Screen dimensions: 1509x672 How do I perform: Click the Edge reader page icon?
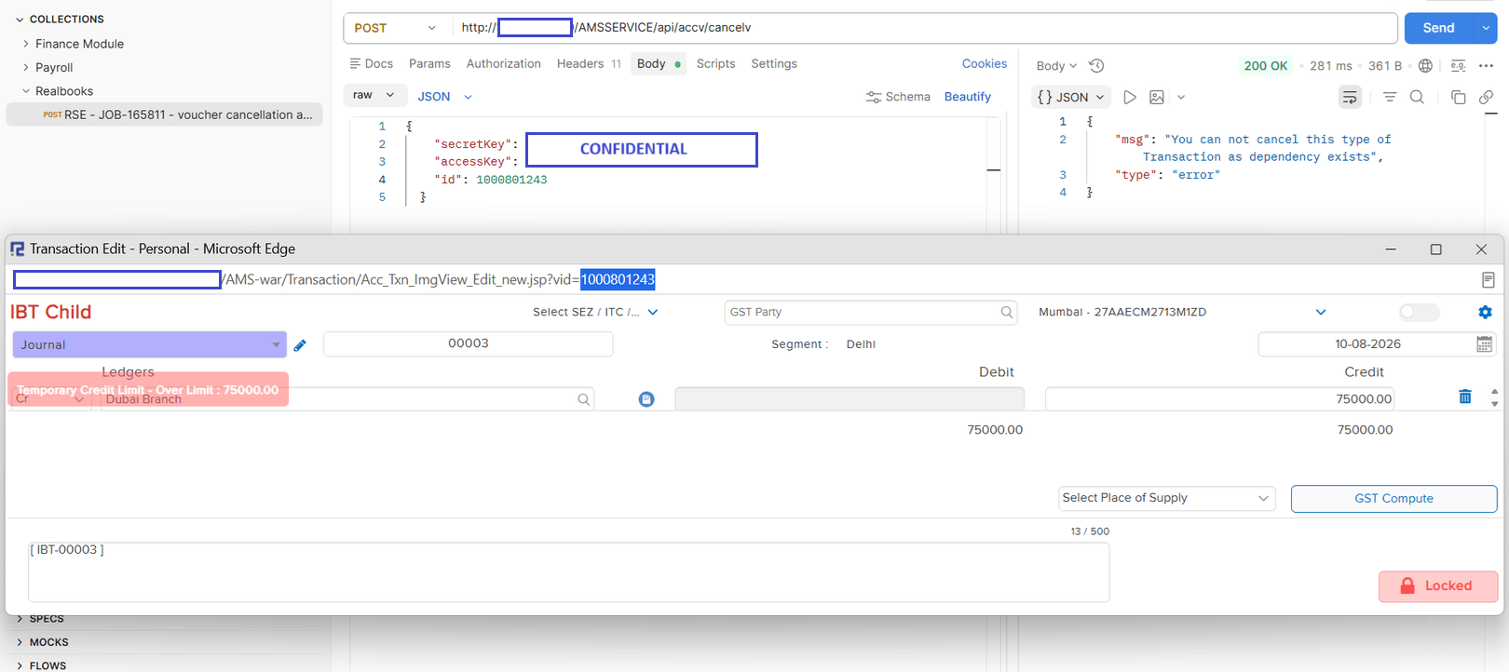point(1488,280)
